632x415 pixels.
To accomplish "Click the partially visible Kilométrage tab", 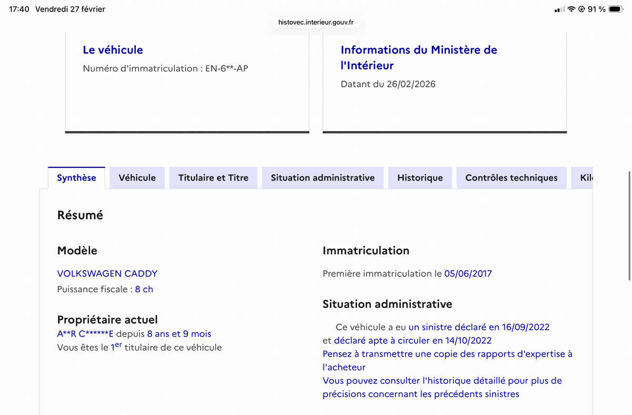I will click(586, 178).
